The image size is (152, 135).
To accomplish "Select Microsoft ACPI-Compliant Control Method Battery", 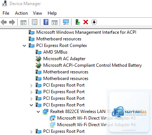I will pyautogui.click(x=92, y=65).
